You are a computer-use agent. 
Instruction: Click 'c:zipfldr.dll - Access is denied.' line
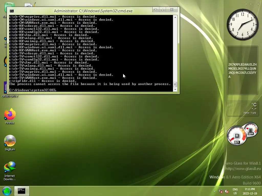coord(43,81)
